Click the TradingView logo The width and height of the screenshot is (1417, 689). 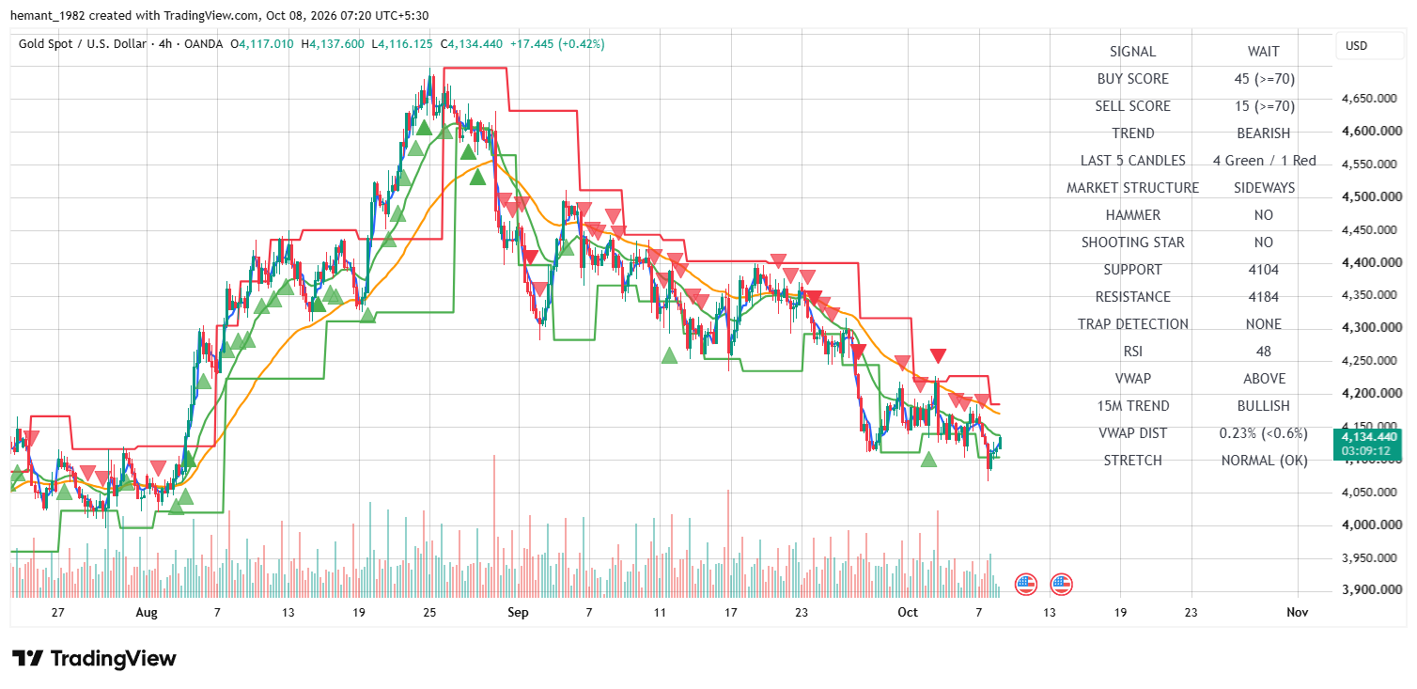[x=94, y=658]
